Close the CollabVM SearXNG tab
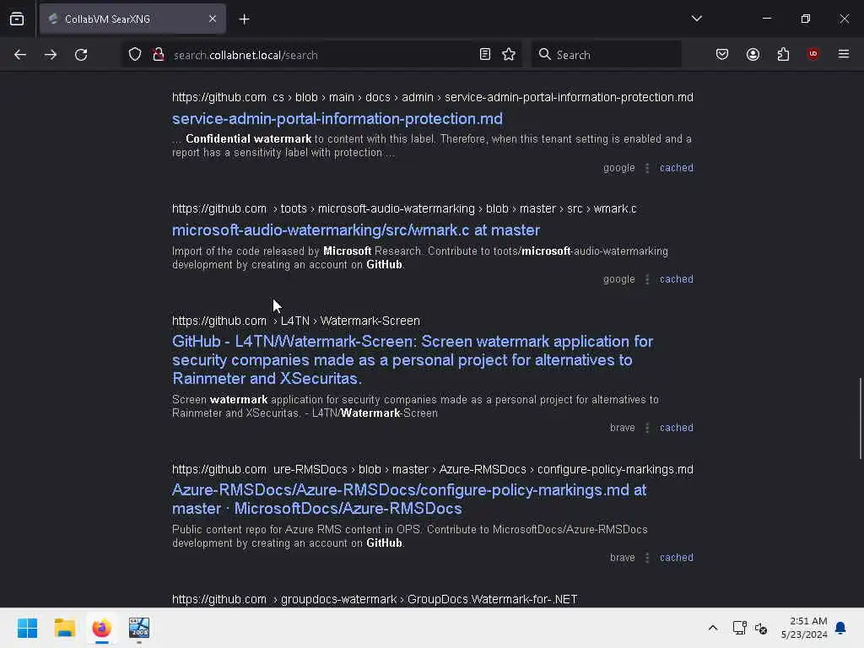The image size is (864, 648). (x=213, y=19)
